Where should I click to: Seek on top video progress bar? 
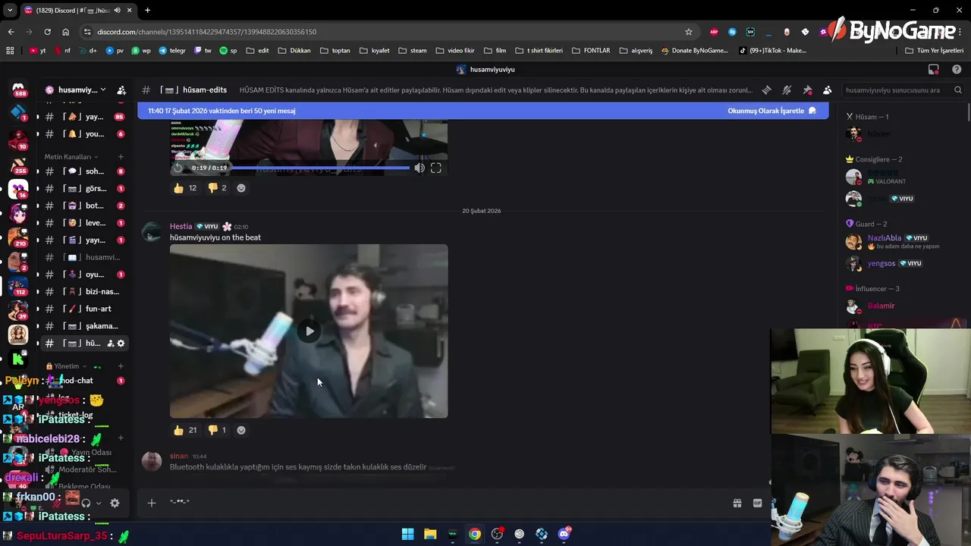point(320,168)
